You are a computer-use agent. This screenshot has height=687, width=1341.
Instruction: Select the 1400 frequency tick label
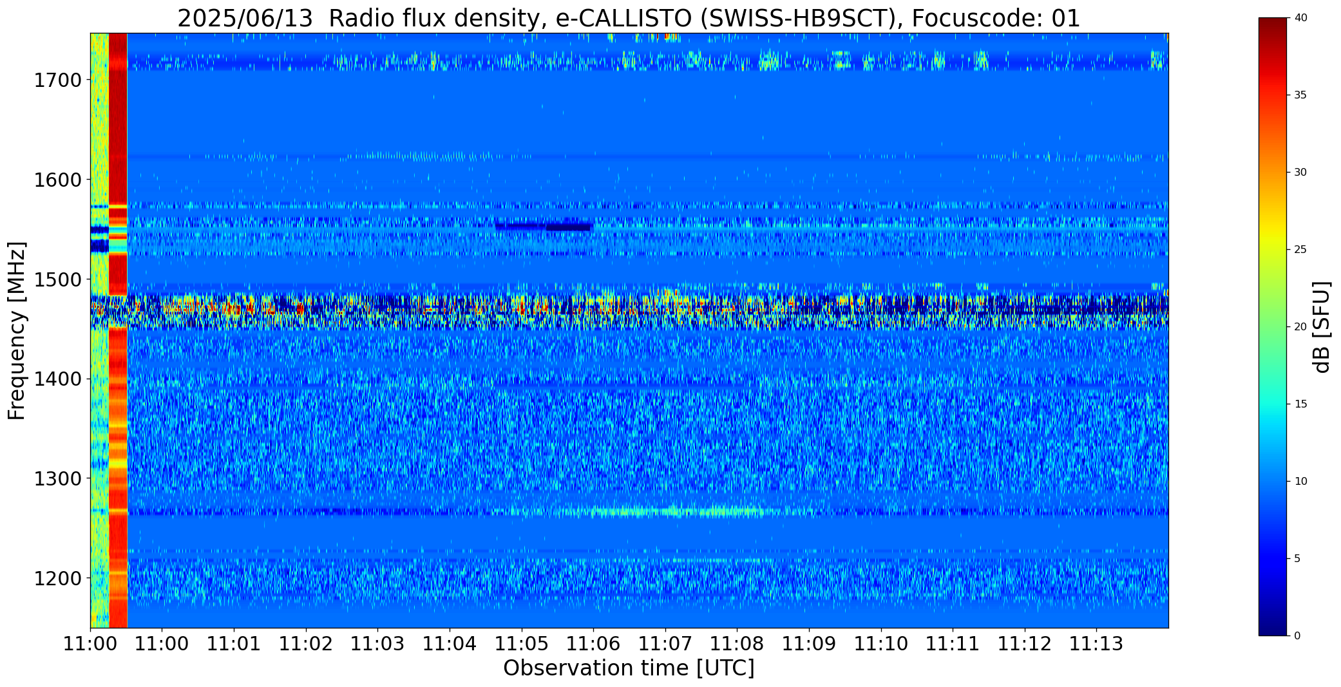(57, 379)
